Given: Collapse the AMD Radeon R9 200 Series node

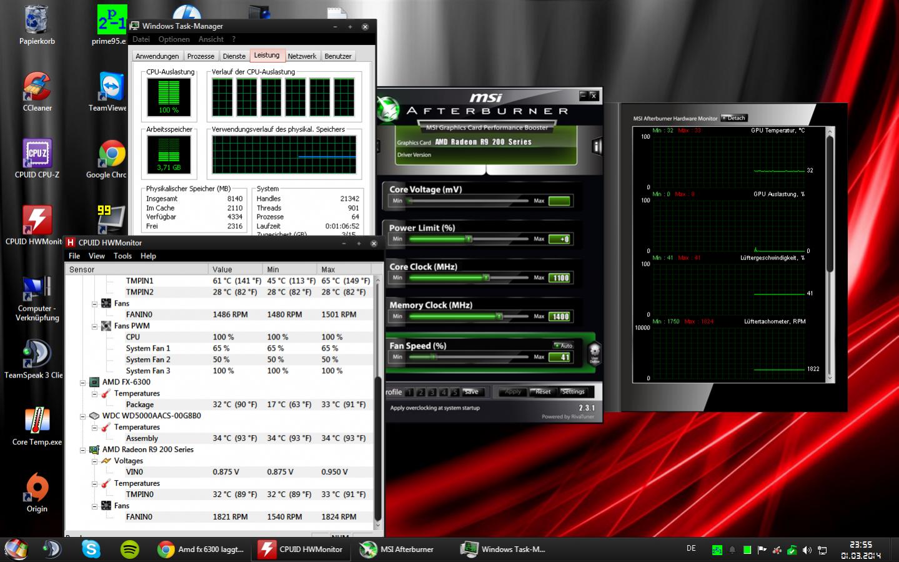Looking at the screenshot, I should [83, 450].
